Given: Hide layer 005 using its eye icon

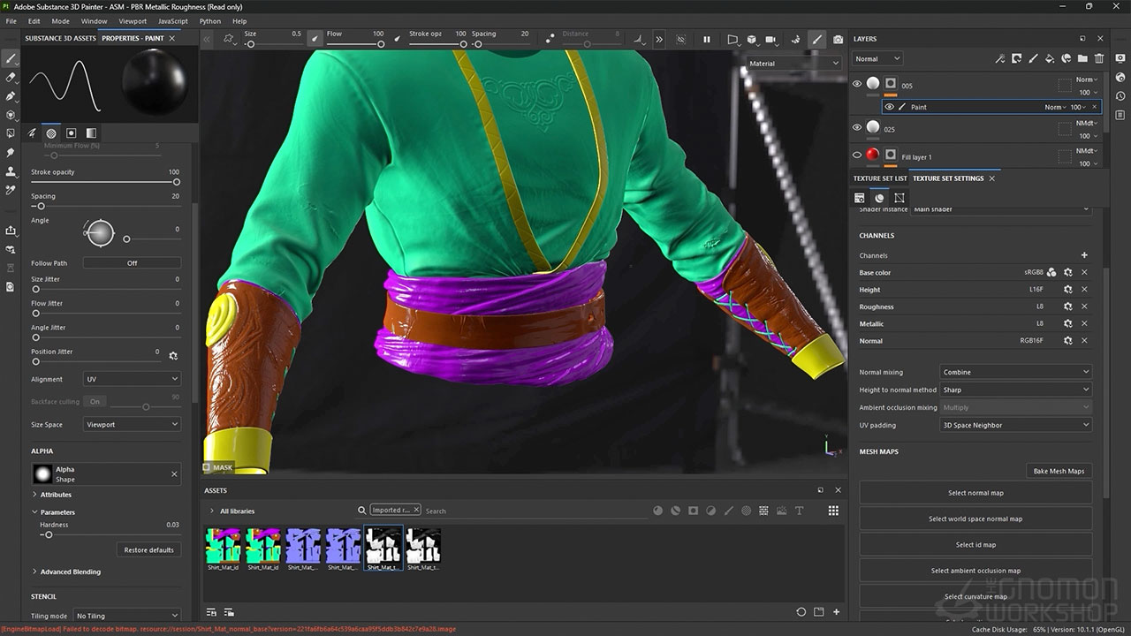Looking at the screenshot, I should [x=856, y=84].
